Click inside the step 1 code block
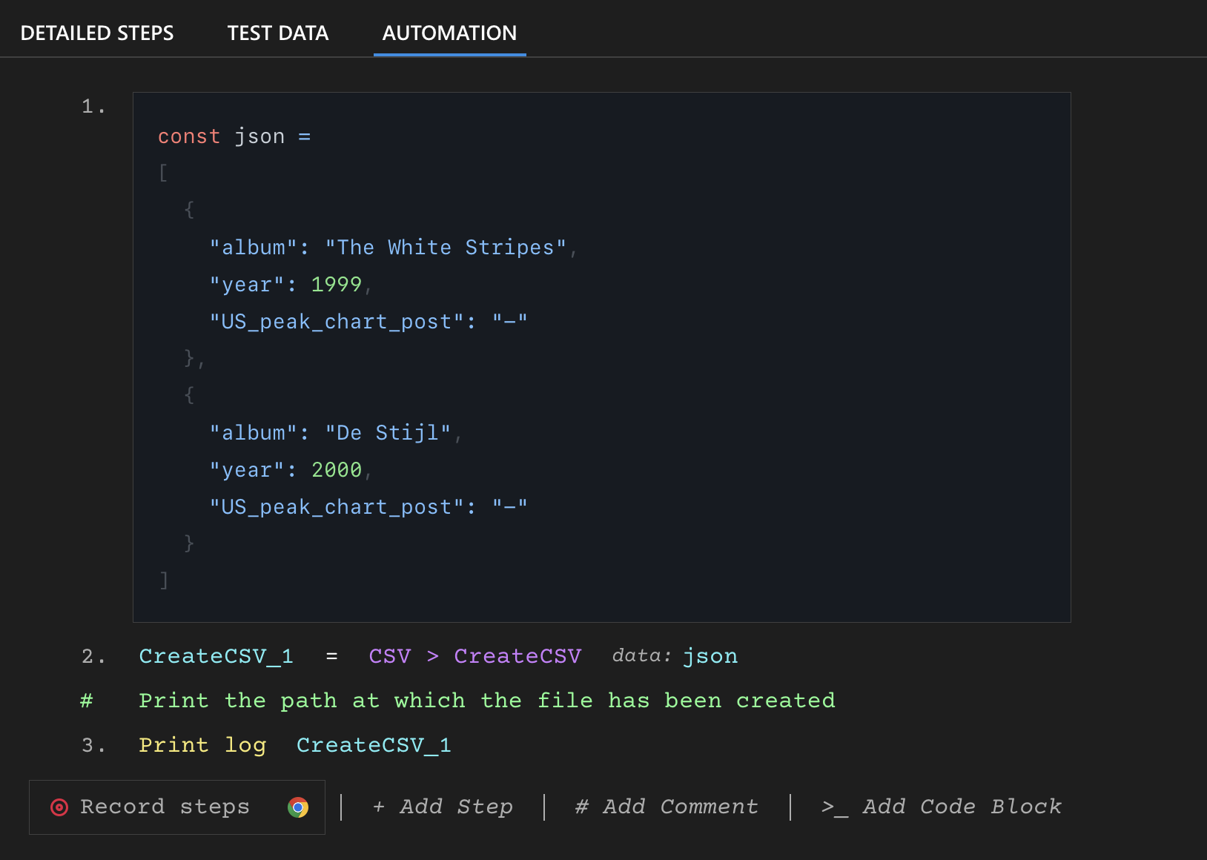1207x860 pixels. point(593,356)
